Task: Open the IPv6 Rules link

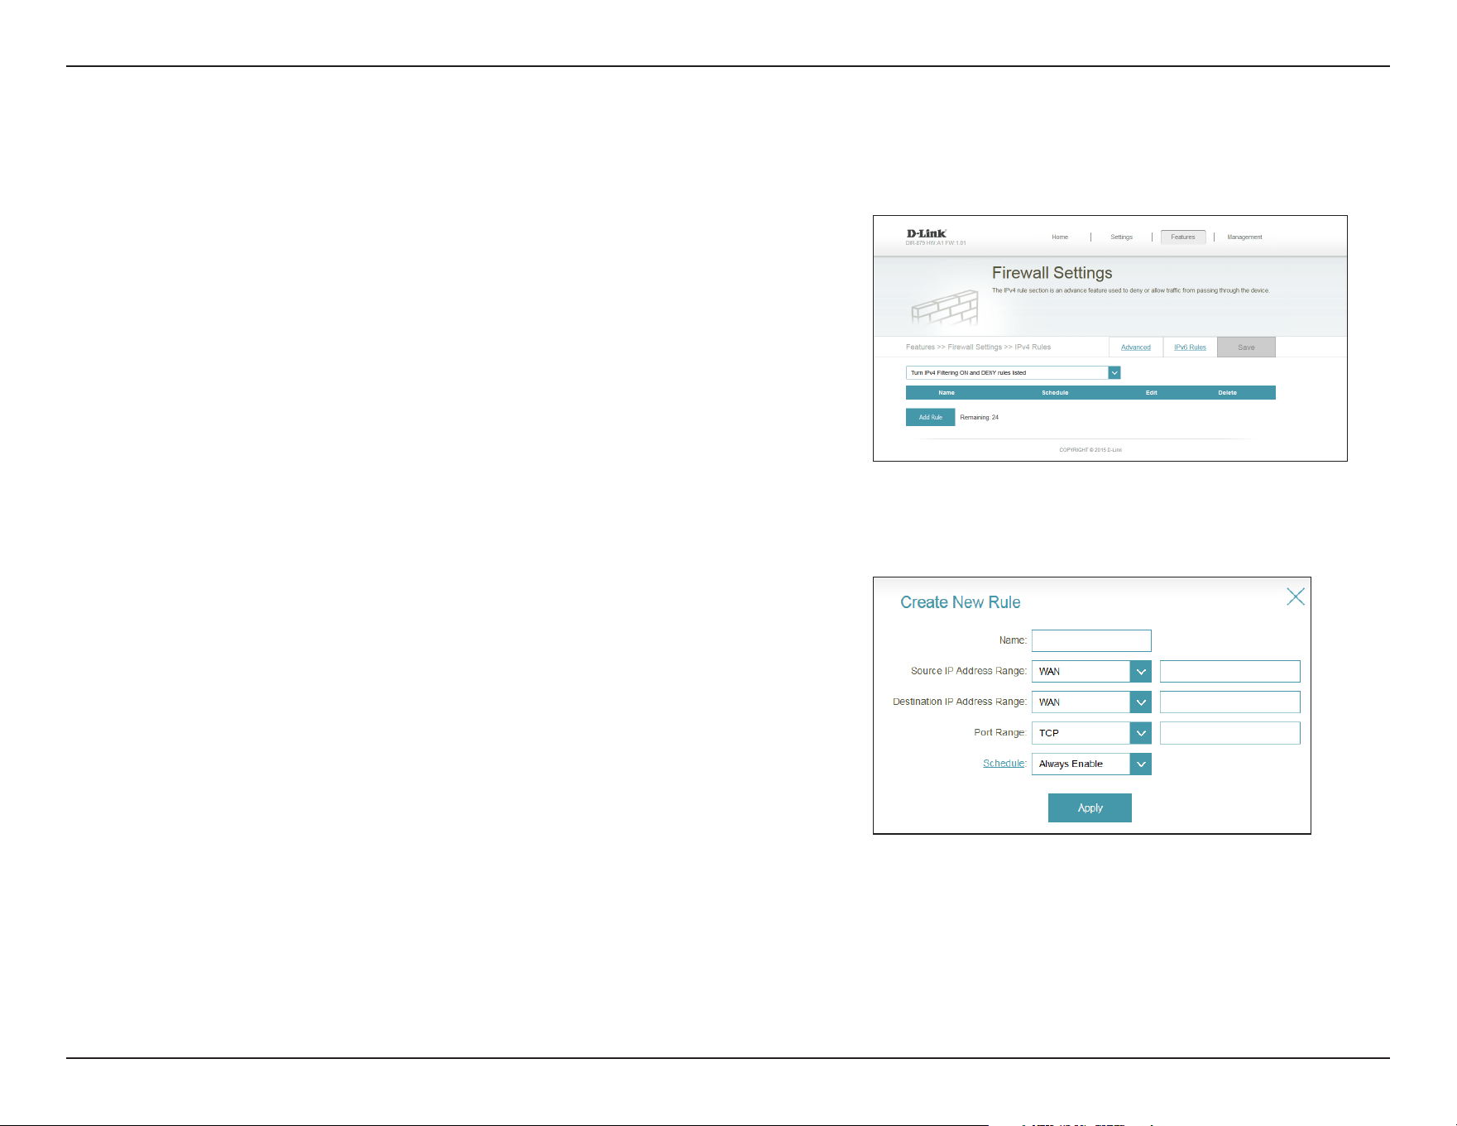Action: (1190, 347)
